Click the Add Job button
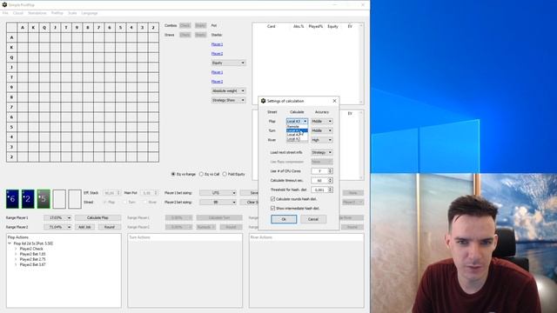This screenshot has width=557, height=313. click(84, 227)
